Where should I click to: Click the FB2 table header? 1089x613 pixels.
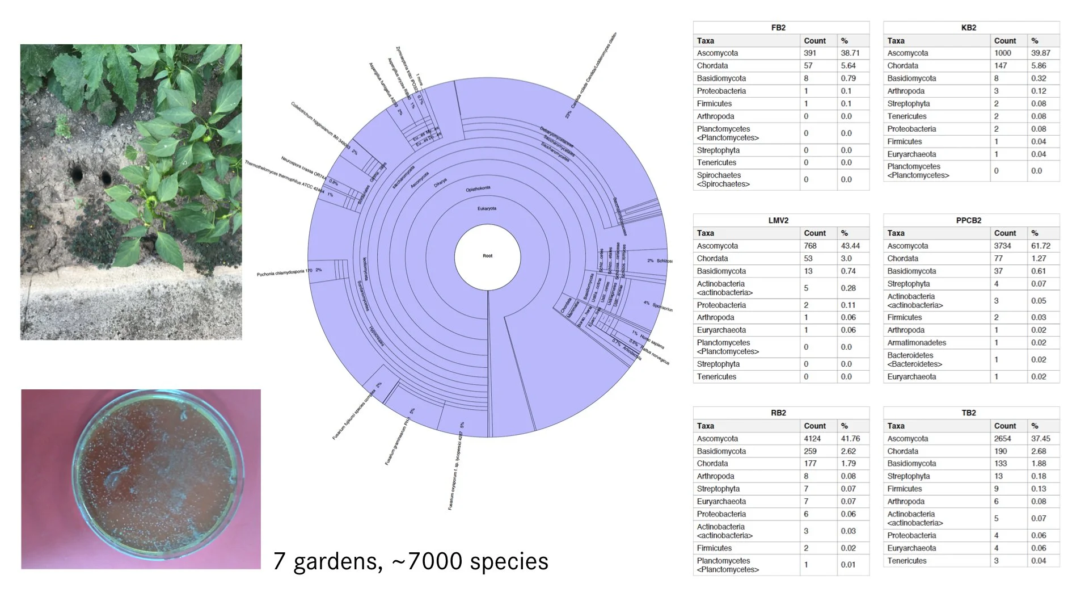[x=780, y=27]
